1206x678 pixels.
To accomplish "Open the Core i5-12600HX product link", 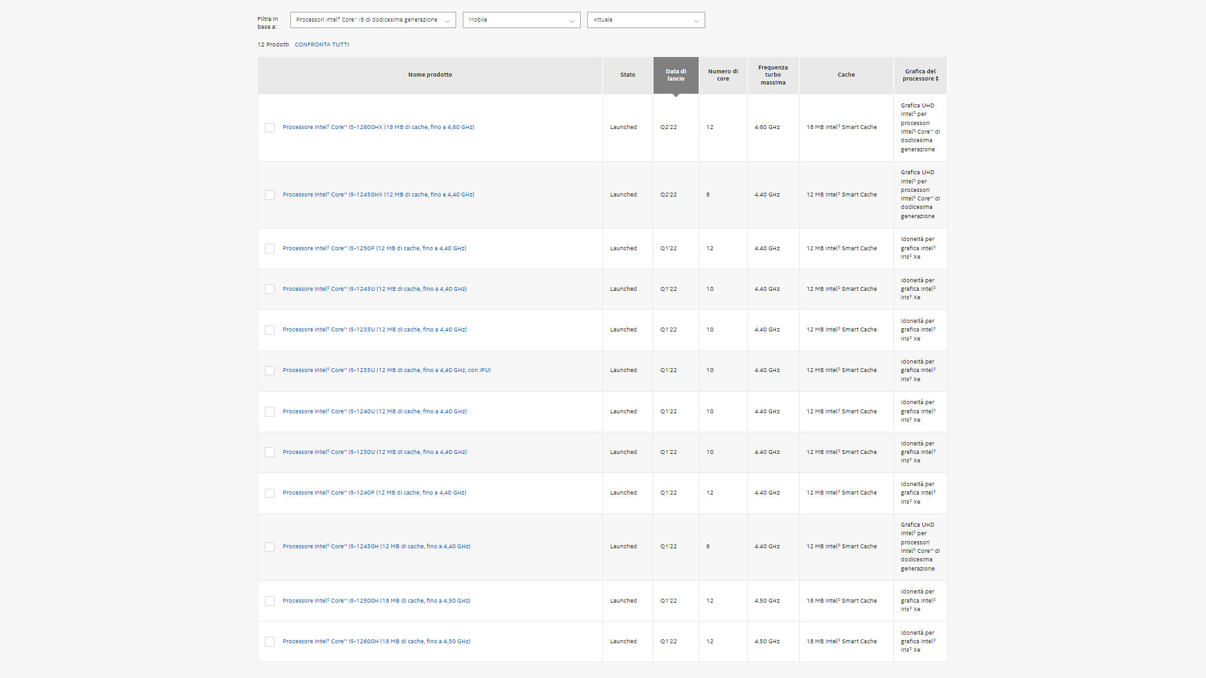I will pos(378,127).
